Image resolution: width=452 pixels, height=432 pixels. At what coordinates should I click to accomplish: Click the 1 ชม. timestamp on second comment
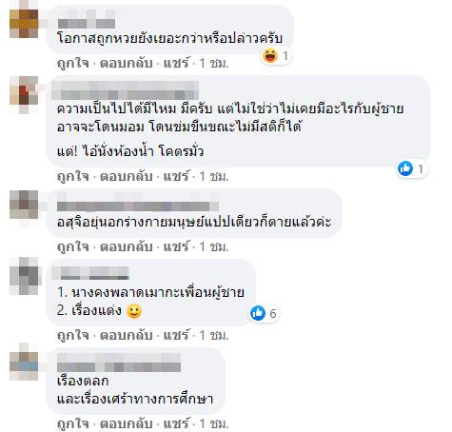214,177
